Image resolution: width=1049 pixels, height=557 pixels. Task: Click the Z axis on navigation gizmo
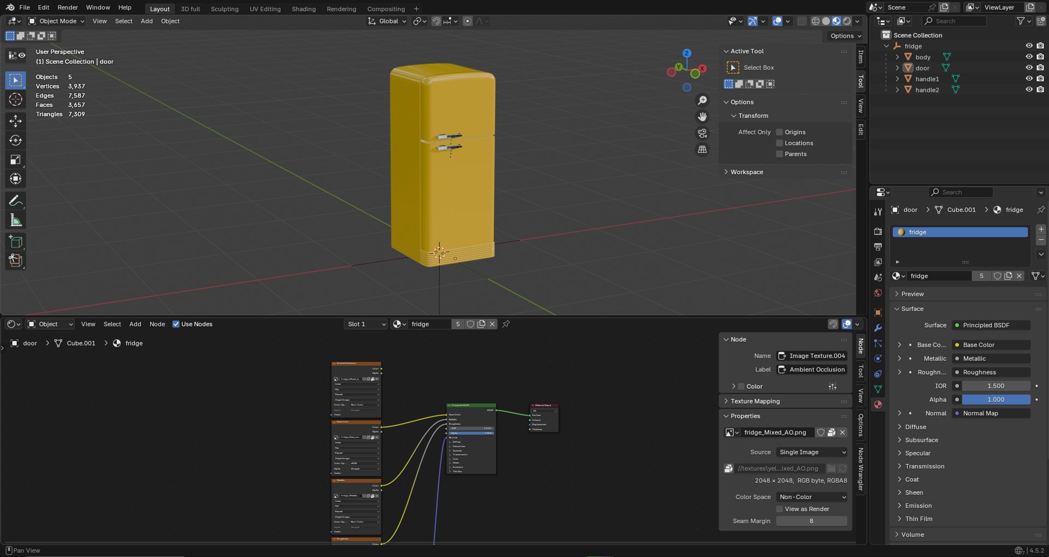(x=687, y=54)
